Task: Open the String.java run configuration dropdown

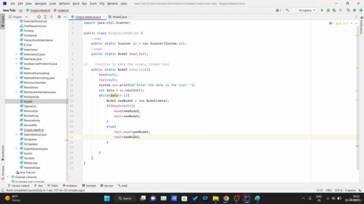Action: [x=305, y=10]
